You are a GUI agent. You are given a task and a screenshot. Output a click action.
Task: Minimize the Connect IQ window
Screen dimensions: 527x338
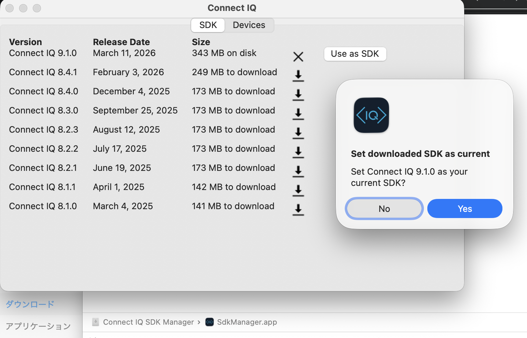click(23, 8)
